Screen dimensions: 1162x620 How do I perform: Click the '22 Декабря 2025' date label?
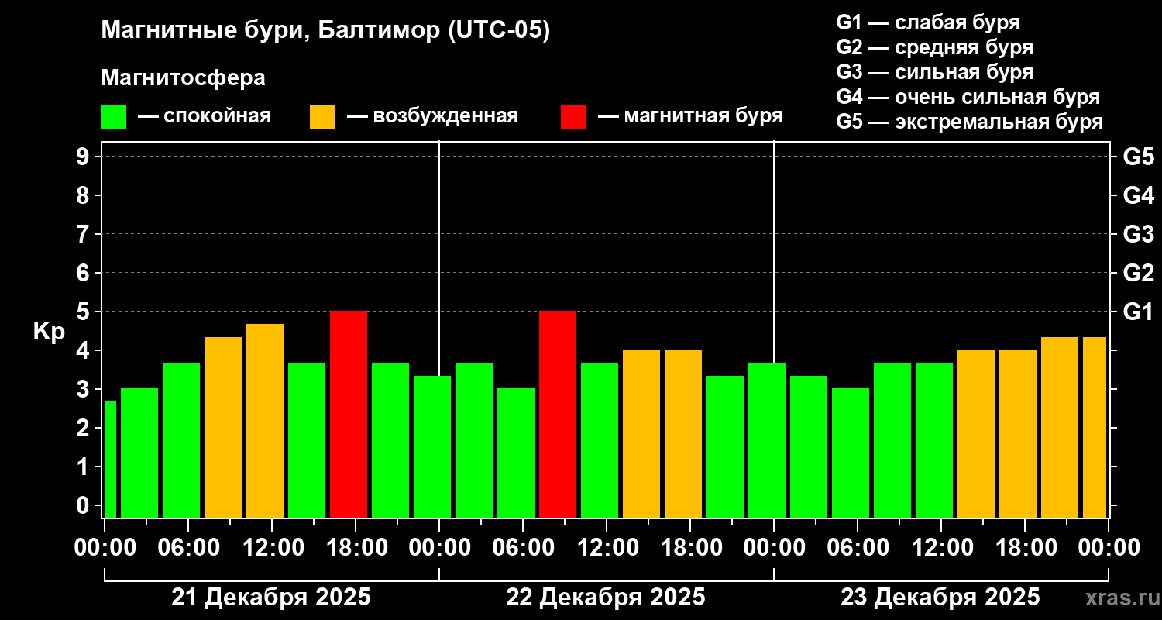click(606, 598)
